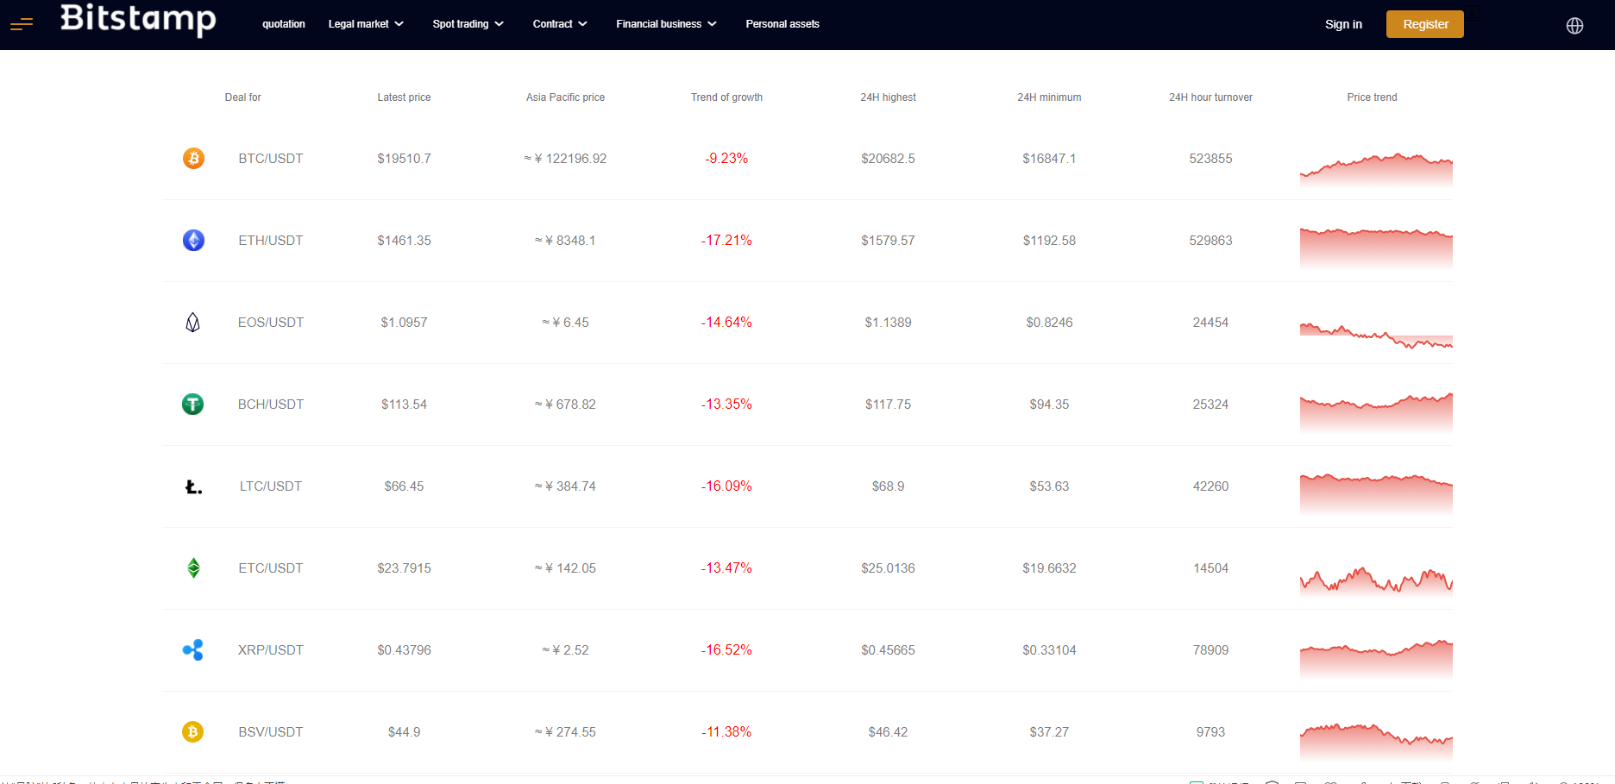Open the globe language selector
The width and height of the screenshot is (1615, 784).
pyautogui.click(x=1574, y=25)
